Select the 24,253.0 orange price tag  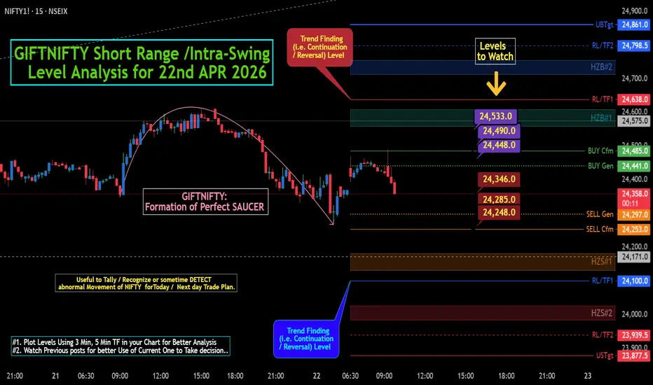634,229
